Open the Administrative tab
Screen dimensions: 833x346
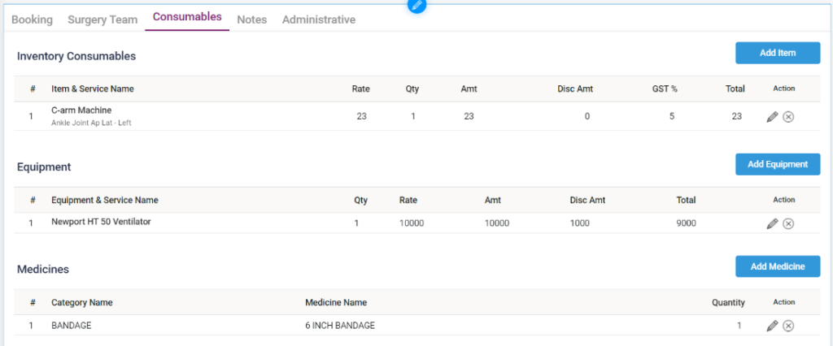(x=318, y=19)
